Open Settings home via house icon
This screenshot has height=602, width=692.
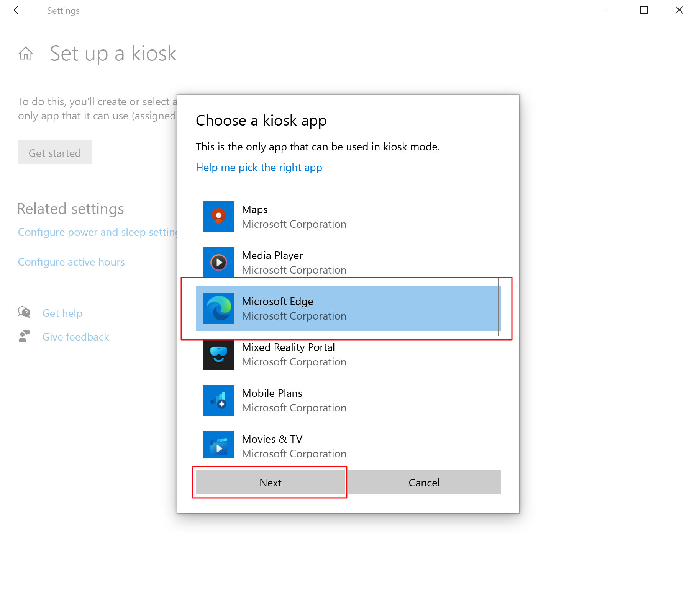pyautogui.click(x=26, y=53)
